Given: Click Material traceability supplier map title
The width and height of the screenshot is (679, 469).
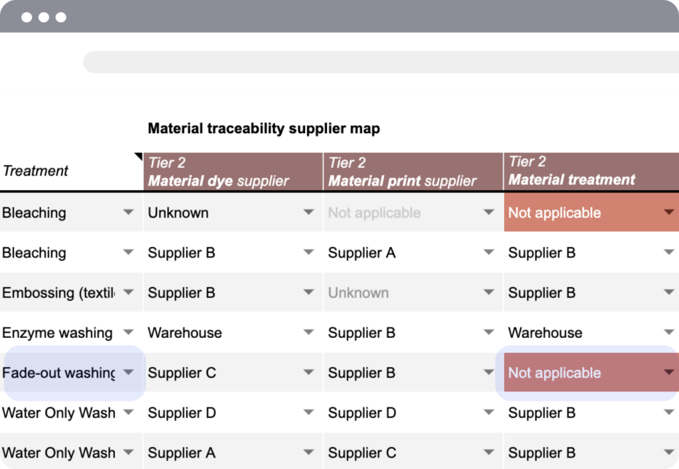Looking at the screenshot, I should click(x=264, y=129).
